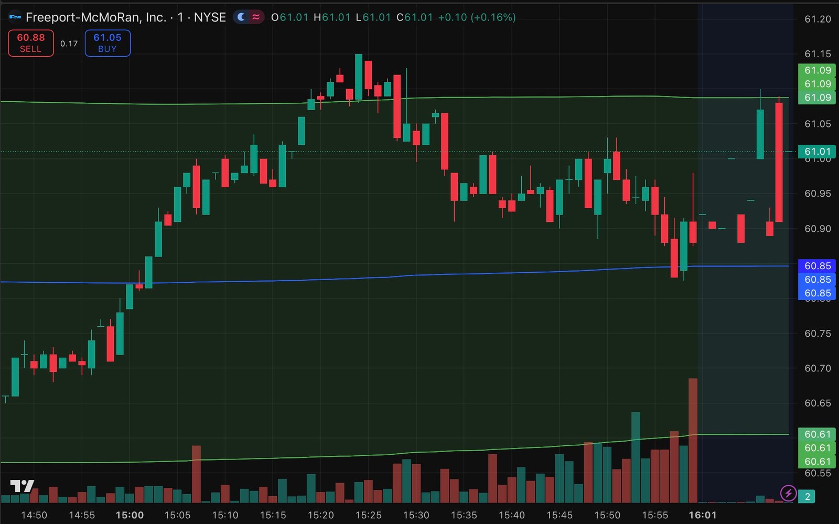
Task: Click the 60.70 price axis label
Action: [818, 368]
